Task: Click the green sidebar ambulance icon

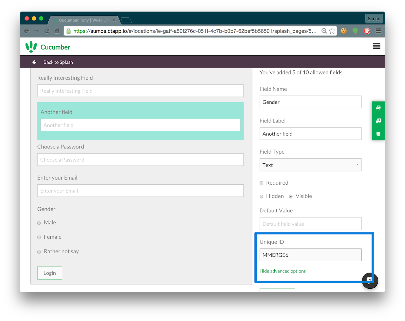Action: 378,121
